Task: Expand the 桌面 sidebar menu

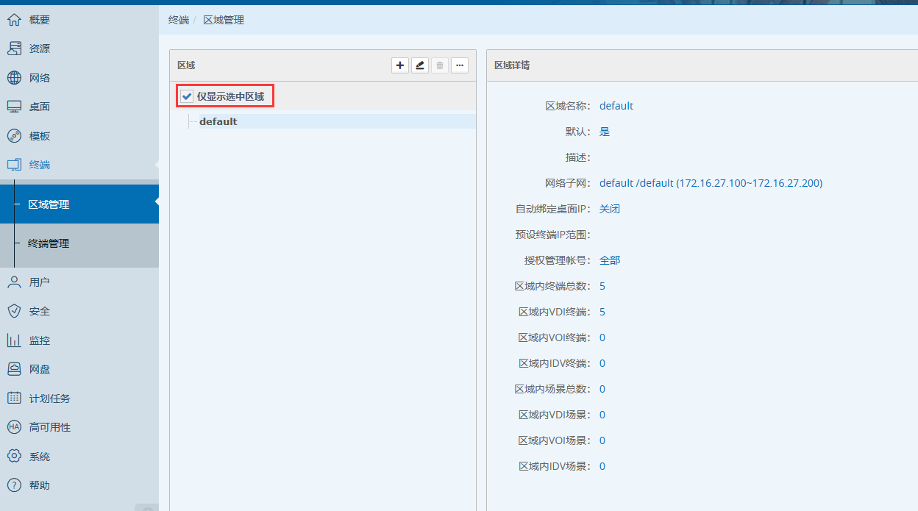Action: coord(40,107)
